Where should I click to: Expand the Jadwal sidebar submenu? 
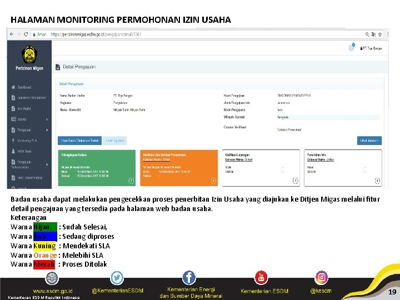tap(47, 119)
